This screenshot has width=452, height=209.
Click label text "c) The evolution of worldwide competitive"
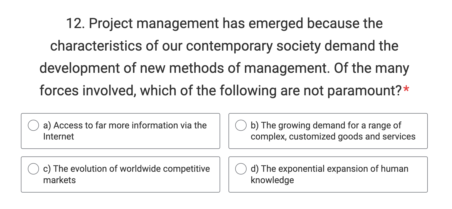coord(127,169)
